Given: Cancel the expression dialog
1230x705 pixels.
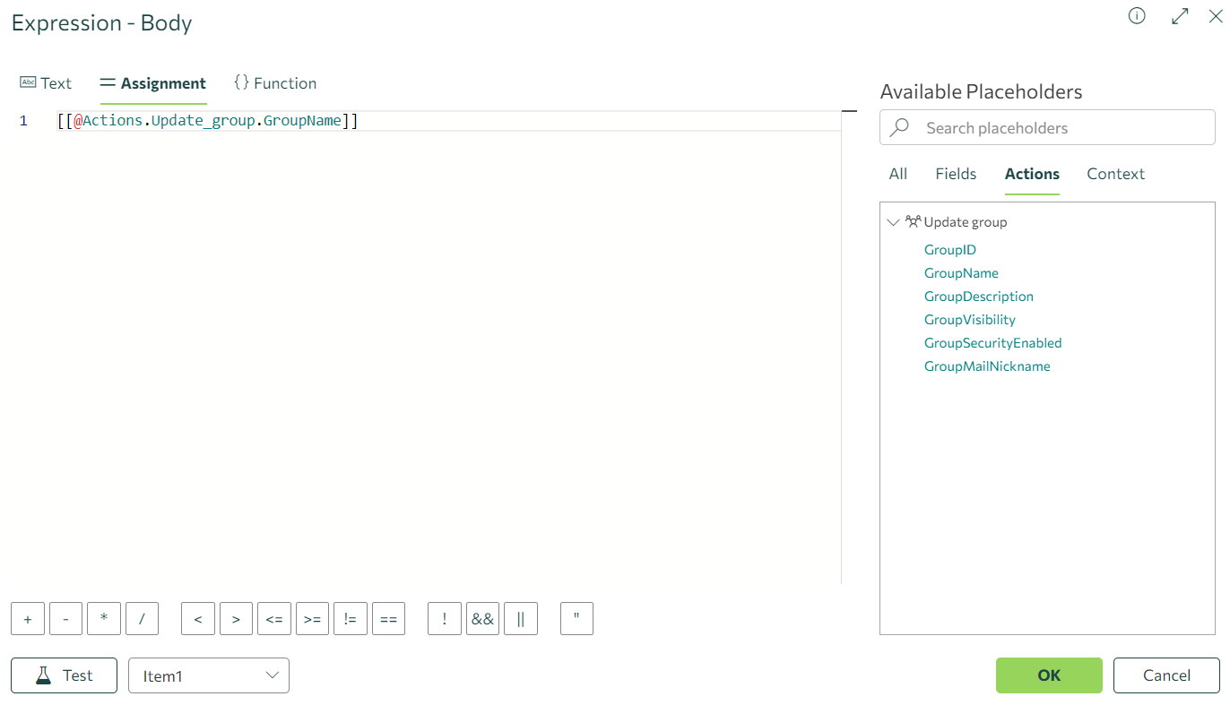Looking at the screenshot, I should click(x=1166, y=675).
